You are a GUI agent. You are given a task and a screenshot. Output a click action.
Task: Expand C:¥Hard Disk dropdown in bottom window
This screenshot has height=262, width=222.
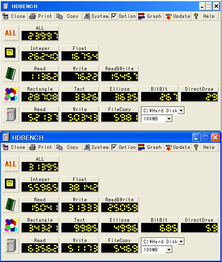click(181, 241)
